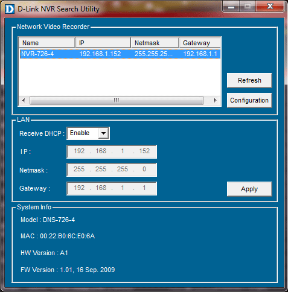Image resolution: width=288 pixels, height=292 pixels.
Task: Click the Netmask column header
Action: [x=155, y=43]
